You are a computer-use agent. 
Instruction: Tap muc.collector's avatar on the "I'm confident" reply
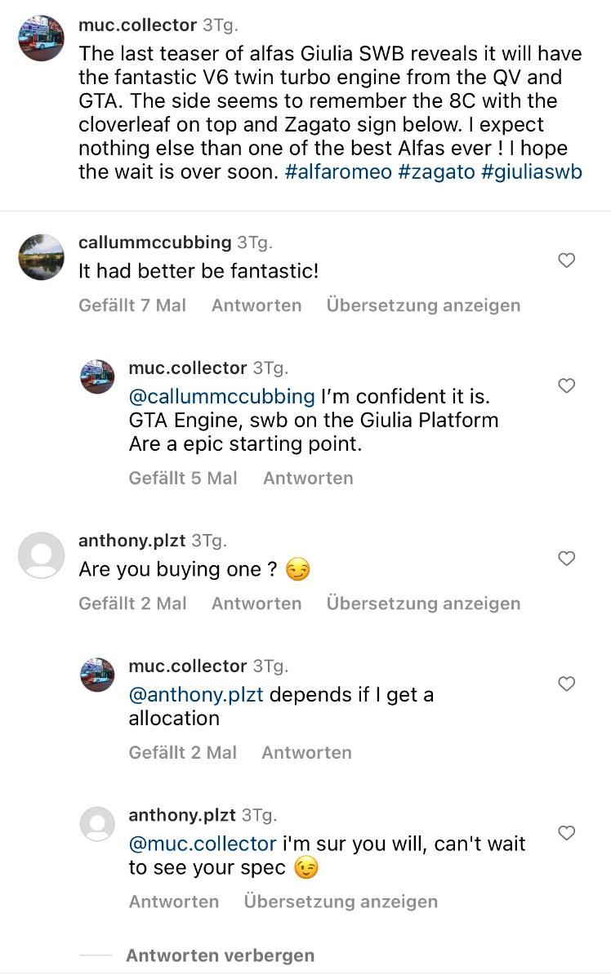coord(97,377)
